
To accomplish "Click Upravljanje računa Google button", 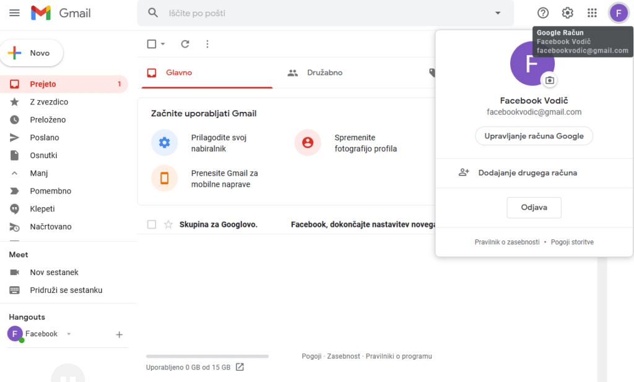I will click(534, 136).
